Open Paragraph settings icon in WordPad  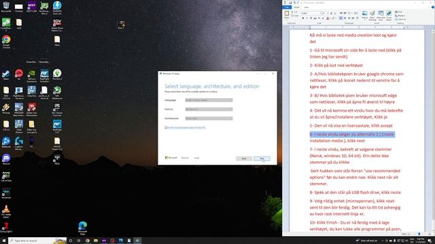coord(358,18)
